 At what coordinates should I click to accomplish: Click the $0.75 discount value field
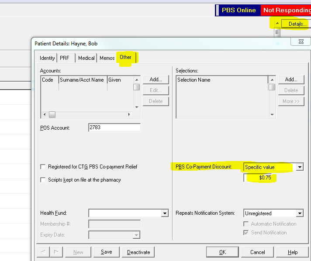click(260, 178)
